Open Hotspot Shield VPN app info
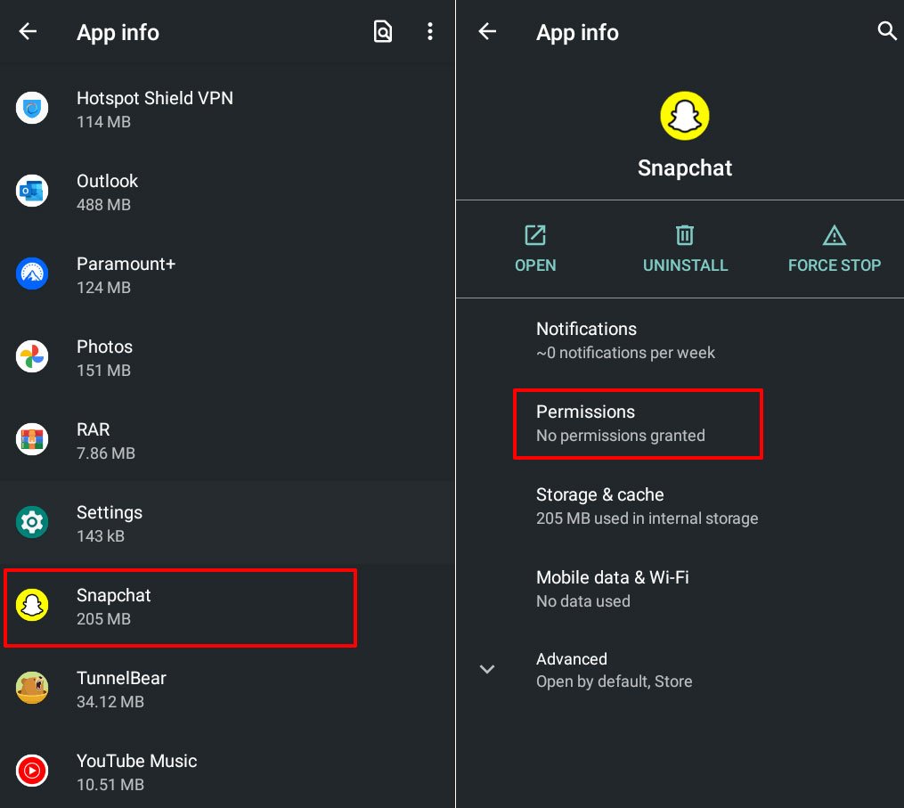904x808 pixels. click(155, 109)
